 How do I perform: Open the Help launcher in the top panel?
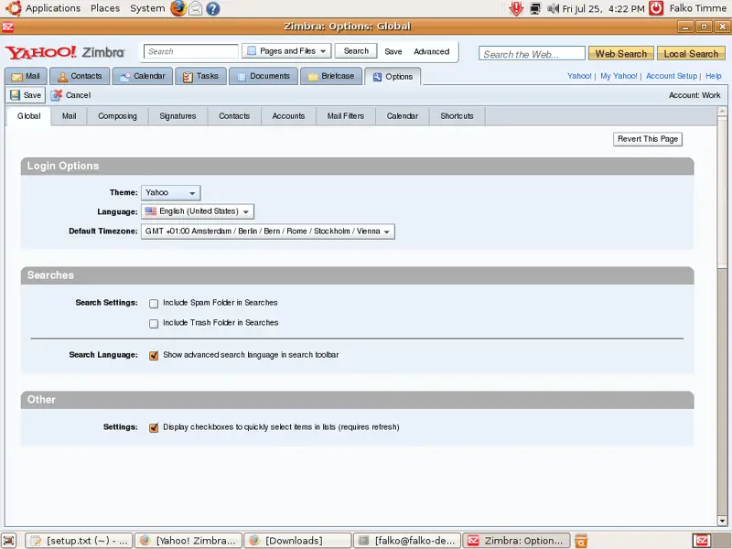click(213, 8)
